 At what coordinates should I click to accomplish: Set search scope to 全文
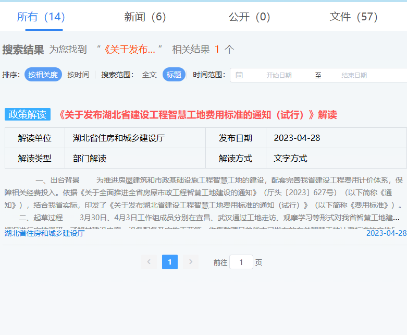click(150, 75)
